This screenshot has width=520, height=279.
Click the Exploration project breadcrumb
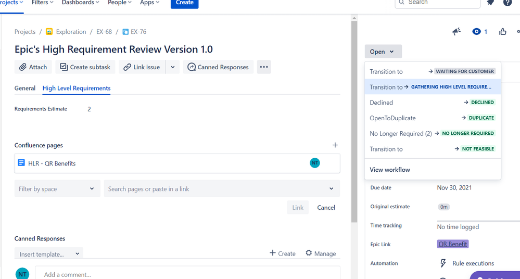click(71, 32)
